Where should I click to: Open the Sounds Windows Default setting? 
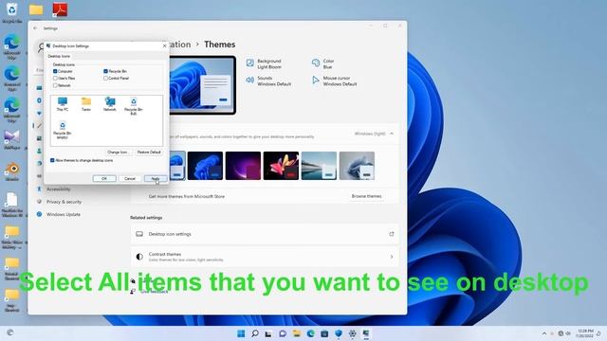(268, 81)
